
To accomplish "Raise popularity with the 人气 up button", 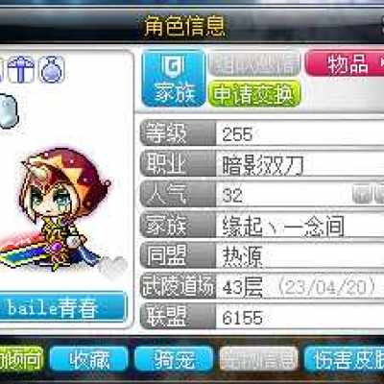I will click(x=364, y=194).
